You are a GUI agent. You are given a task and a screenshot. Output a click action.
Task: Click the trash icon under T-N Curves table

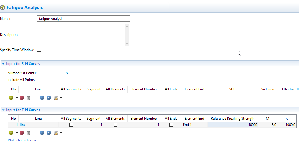28,133
